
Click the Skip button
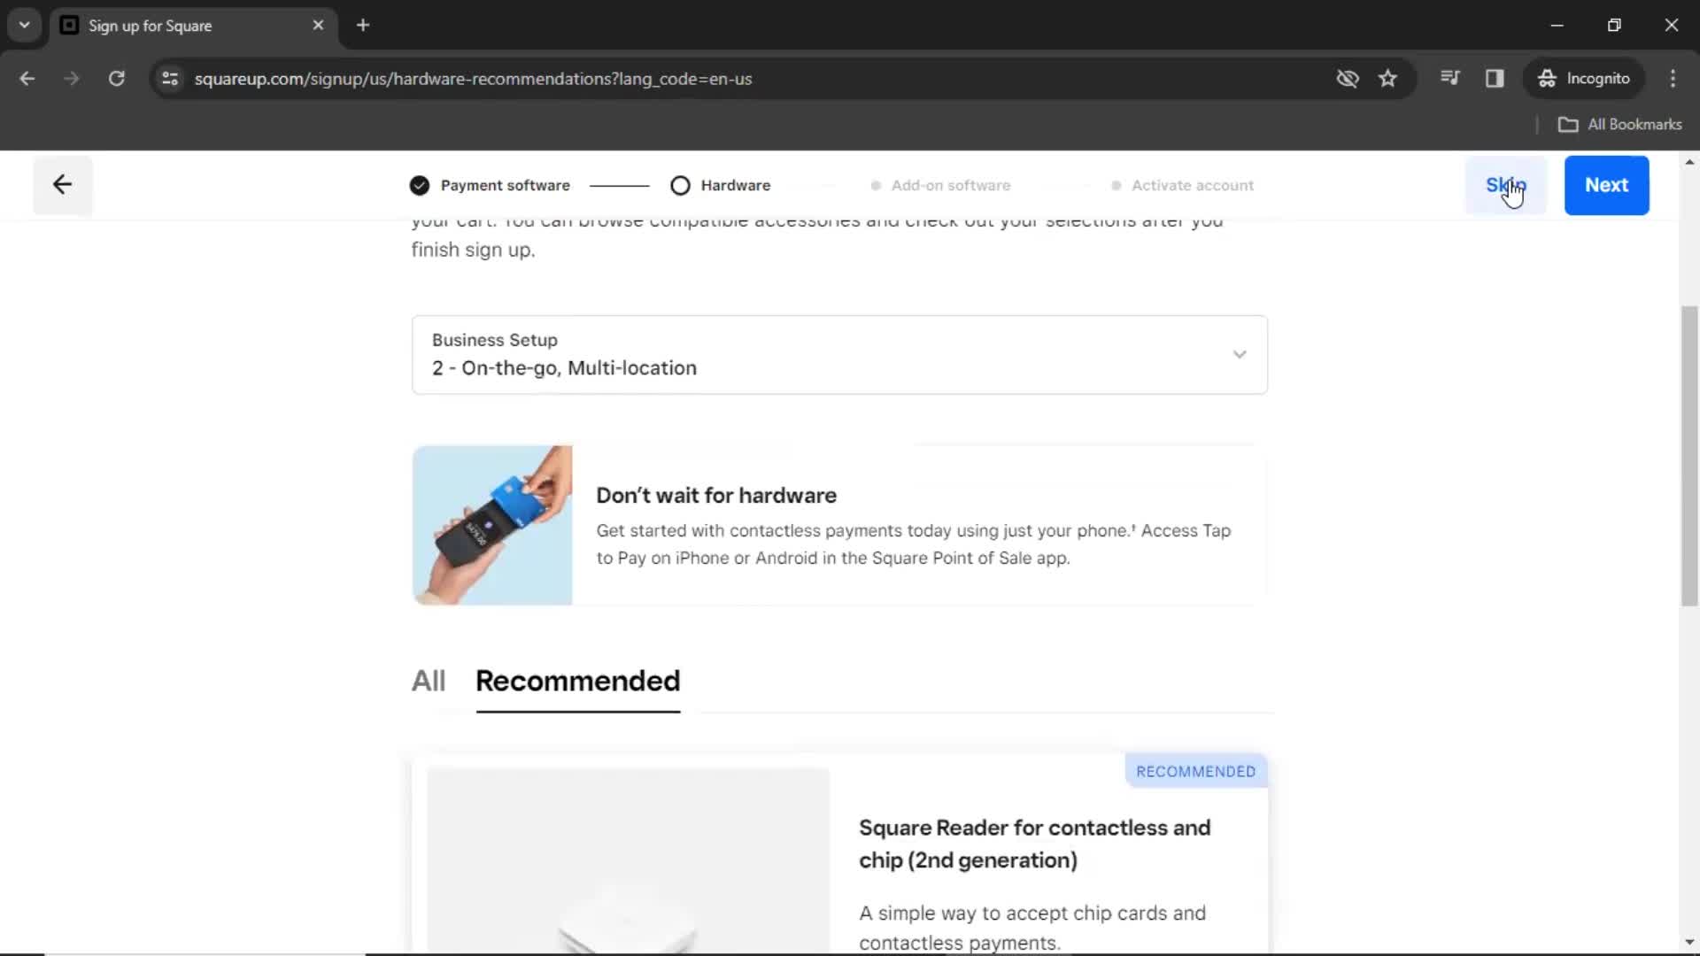pyautogui.click(x=1505, y=184)
